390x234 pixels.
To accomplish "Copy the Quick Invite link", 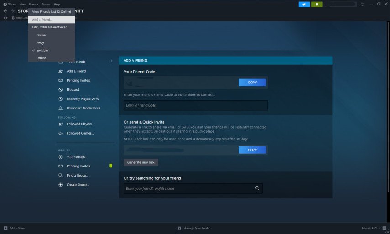I will tap(252, 150).
